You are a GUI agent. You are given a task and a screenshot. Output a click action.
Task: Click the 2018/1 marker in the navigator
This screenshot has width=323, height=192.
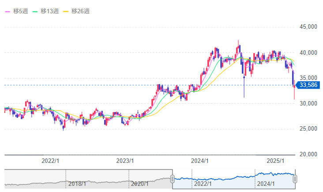[x=77, y=184]
